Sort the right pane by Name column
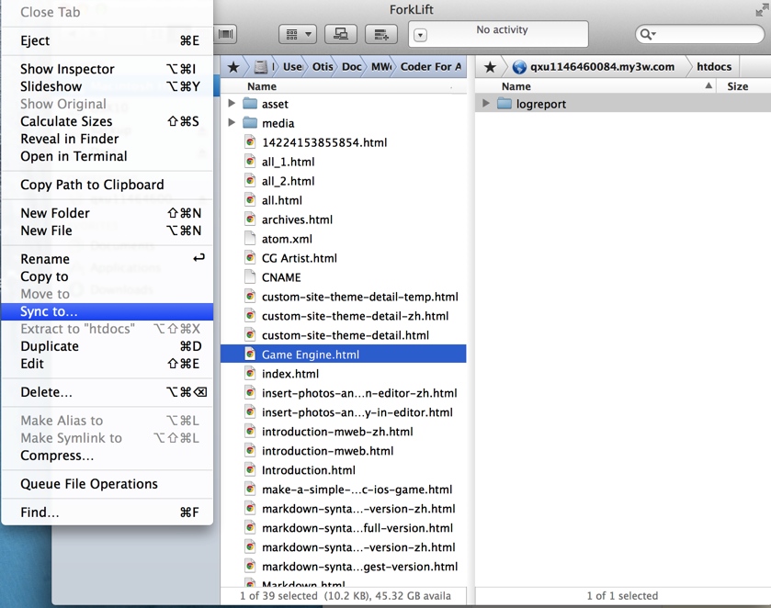The image size is (771, 608). 596,86
